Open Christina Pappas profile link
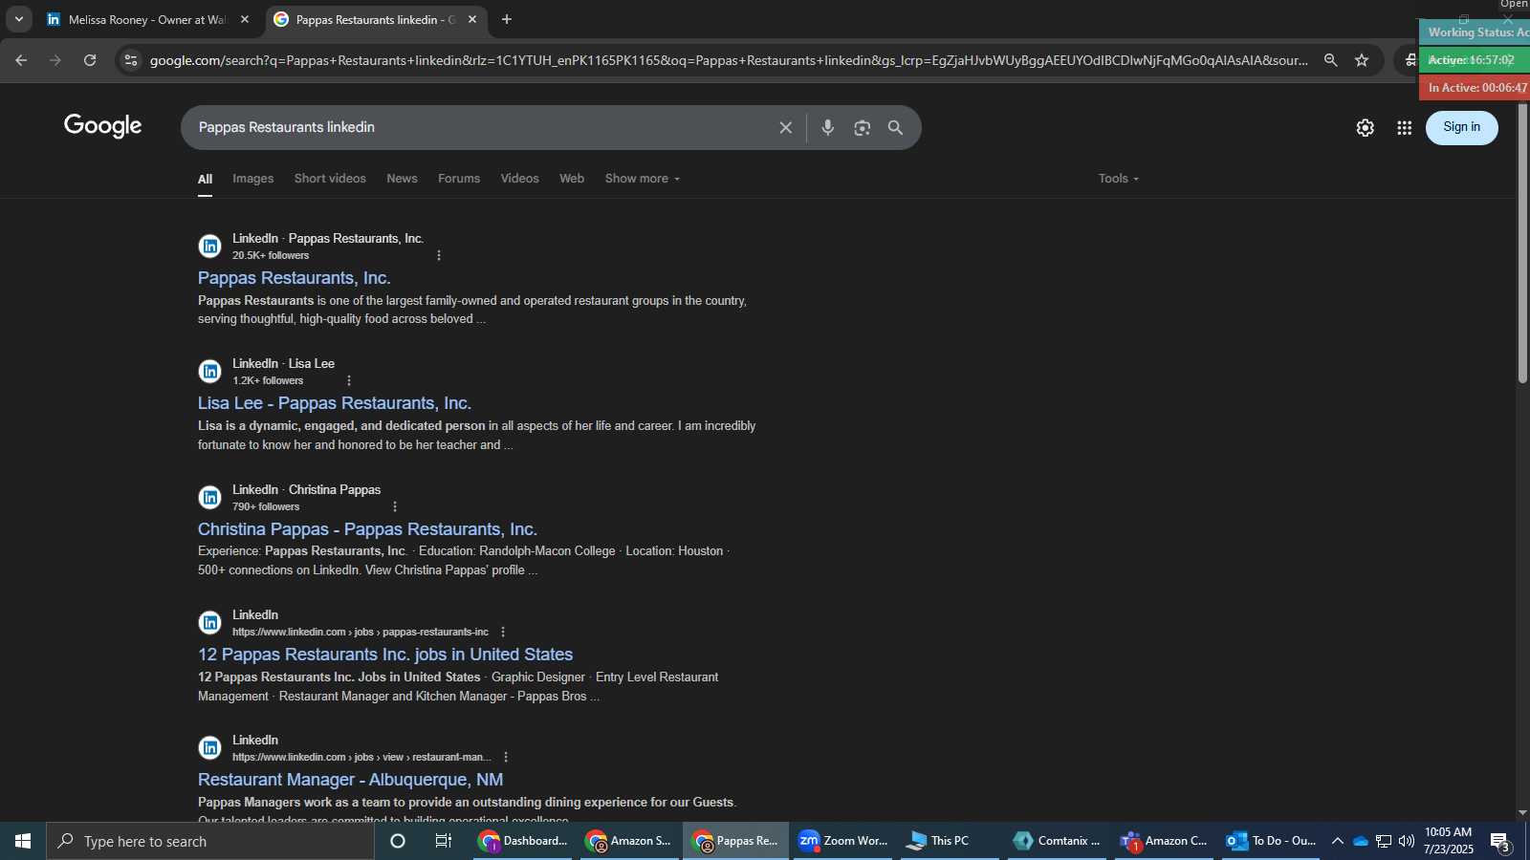This screenshot has width=1530, height=860. pos(367,529)
